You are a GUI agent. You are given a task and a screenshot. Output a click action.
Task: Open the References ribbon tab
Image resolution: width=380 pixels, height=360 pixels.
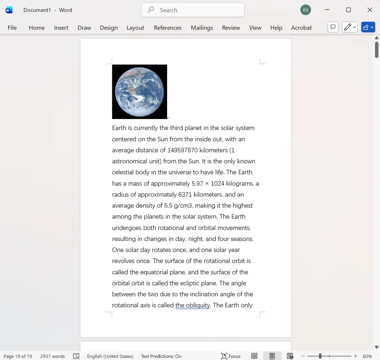click(167, 28)
